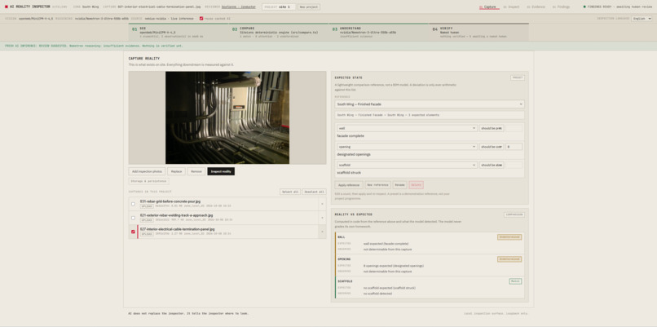Screen dimensions: 657x327
Task: Check the 031-rebar-grid-before-concrete-pour.jpg capture
Action: (133, 204)
